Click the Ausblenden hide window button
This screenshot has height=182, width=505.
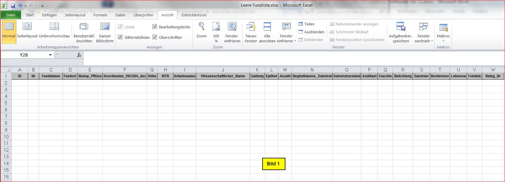[x=311, y=32]
